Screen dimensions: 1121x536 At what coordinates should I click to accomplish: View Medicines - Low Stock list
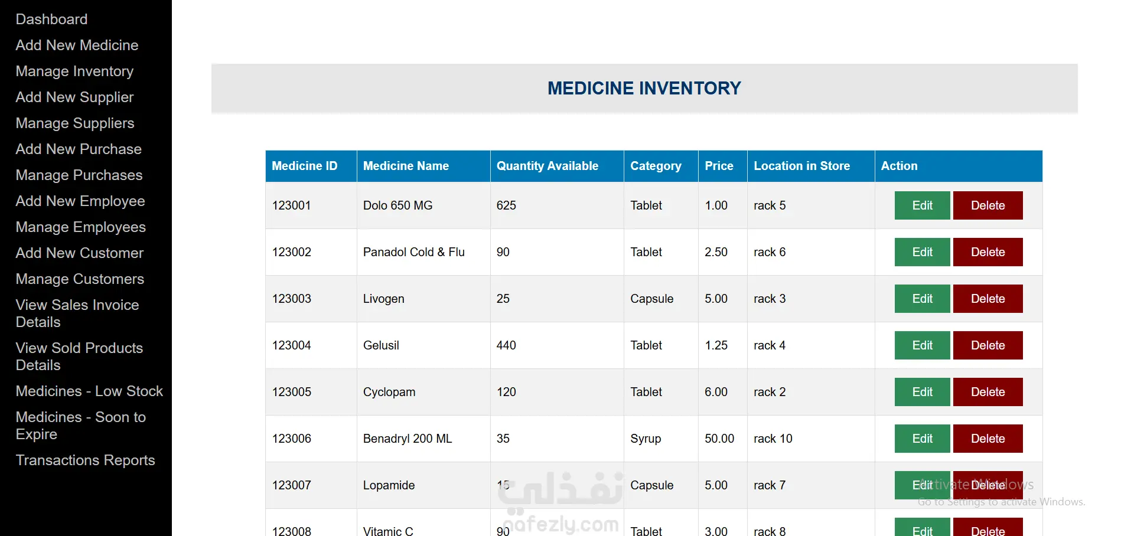89,391
